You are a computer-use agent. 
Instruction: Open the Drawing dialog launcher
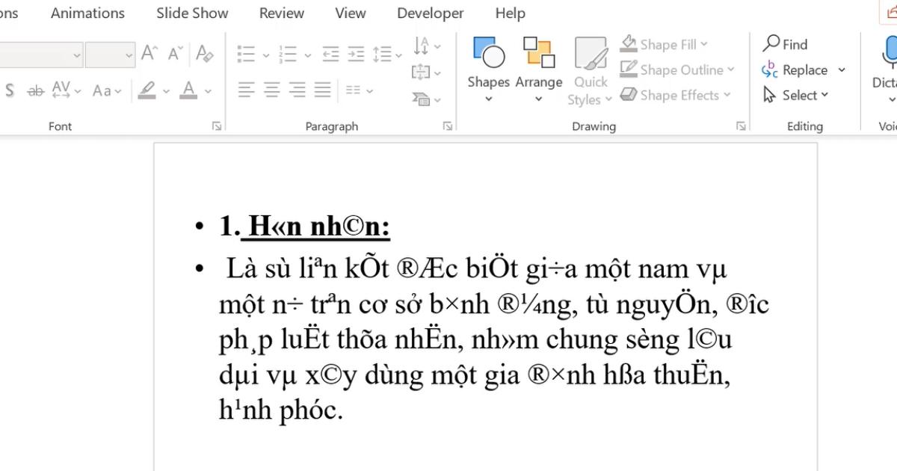click(741, 126)
